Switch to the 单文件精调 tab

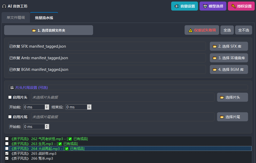click(x=16, y=18)
